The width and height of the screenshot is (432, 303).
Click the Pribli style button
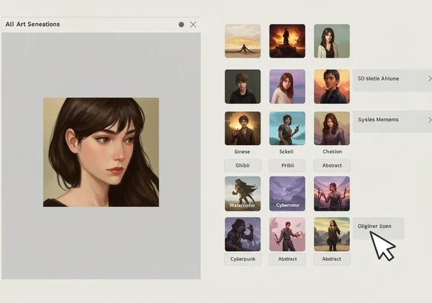[287, 165]
